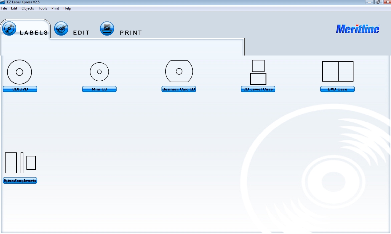Select the Spines/Complements template shape
The image size is (391, 234).
(20, 163)
